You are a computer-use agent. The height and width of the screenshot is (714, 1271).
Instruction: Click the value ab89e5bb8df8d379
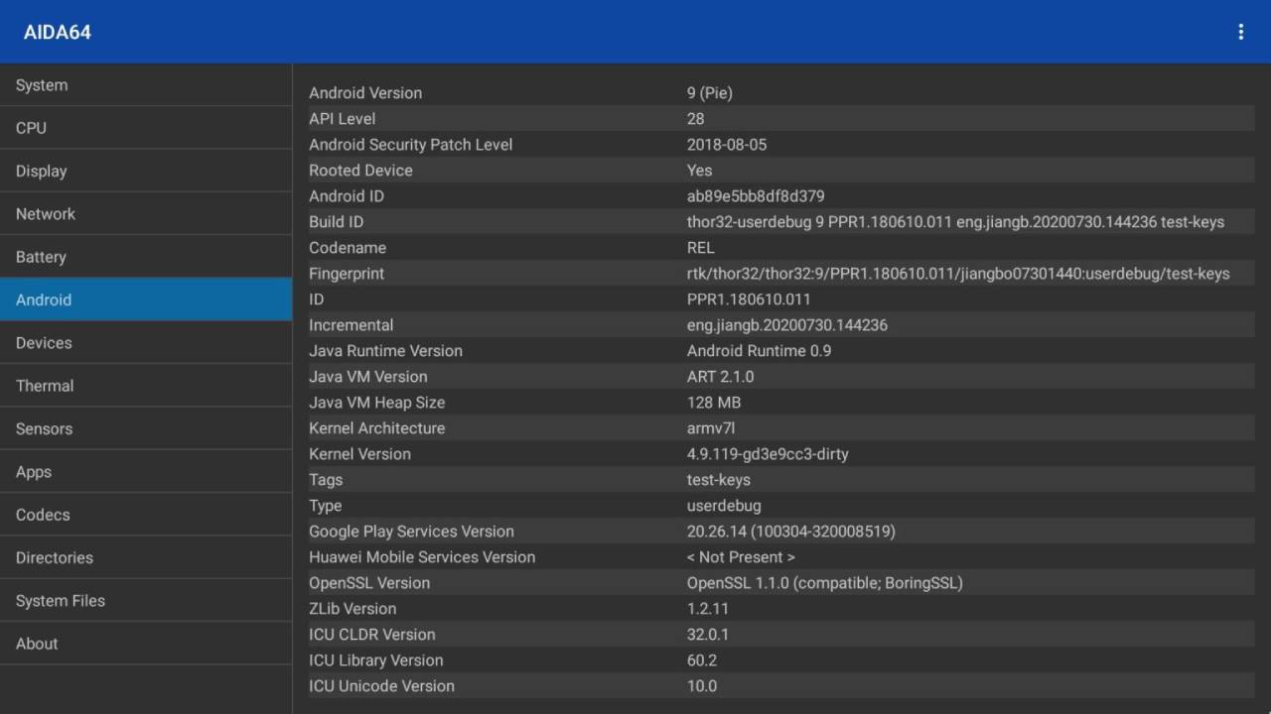click(756, 196)
